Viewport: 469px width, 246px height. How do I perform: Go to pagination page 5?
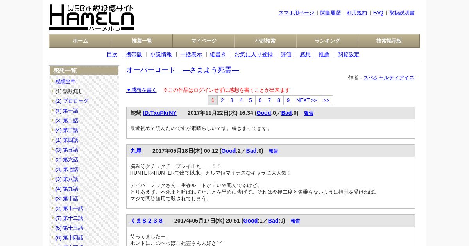(x=251, y=100)
